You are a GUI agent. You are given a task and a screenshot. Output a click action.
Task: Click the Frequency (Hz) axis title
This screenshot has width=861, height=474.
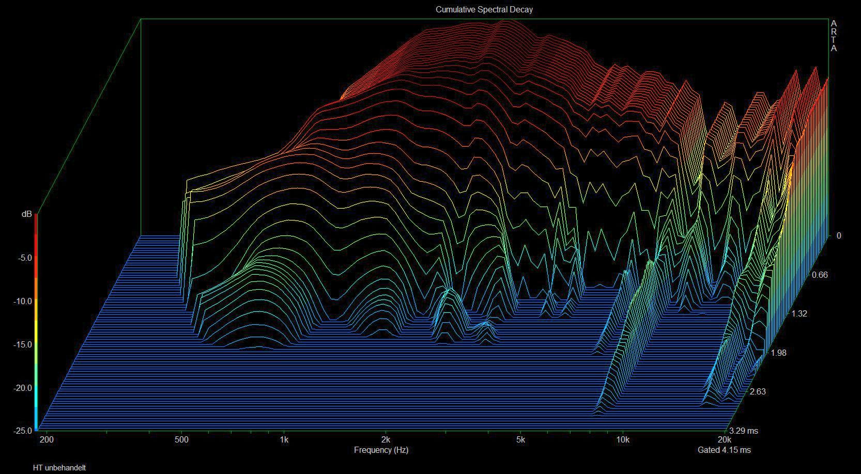coord(381,450)
